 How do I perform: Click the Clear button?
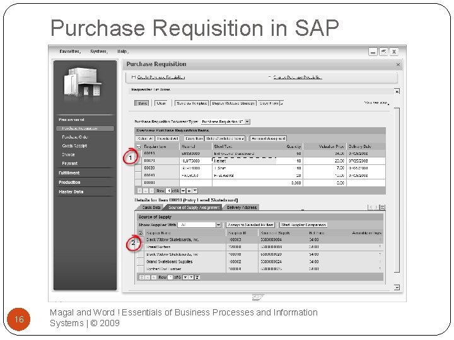pyautogui.click(x=161, y=103)
